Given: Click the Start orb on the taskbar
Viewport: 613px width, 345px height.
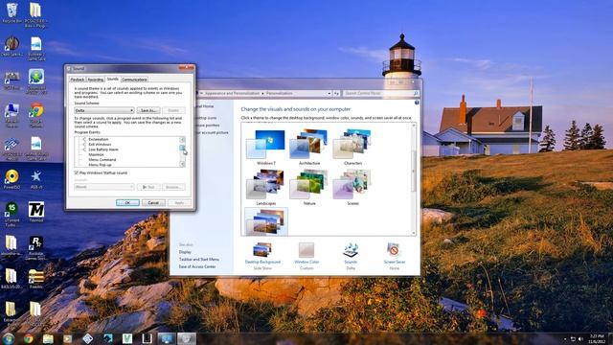Looking at the screenshot, I should [x=9, y=338].
